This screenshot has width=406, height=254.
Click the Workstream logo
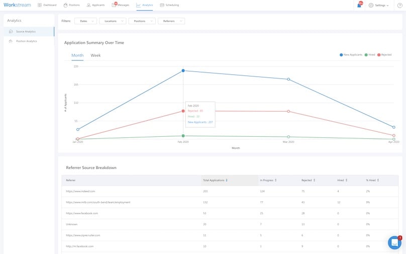pyautogui.click(x=17, y=5)
